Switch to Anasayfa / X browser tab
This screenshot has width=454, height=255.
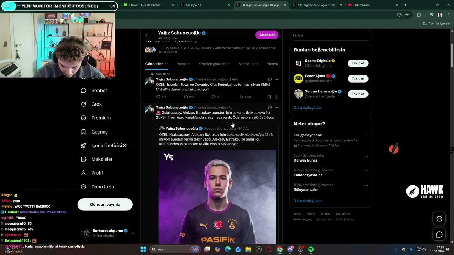coord(205,5)
